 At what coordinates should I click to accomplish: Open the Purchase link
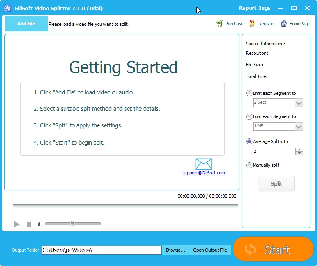[x=234, y=24]
